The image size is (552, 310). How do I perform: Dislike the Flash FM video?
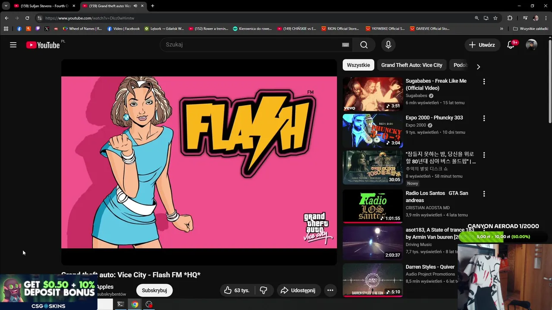click(x=263, y=290)
